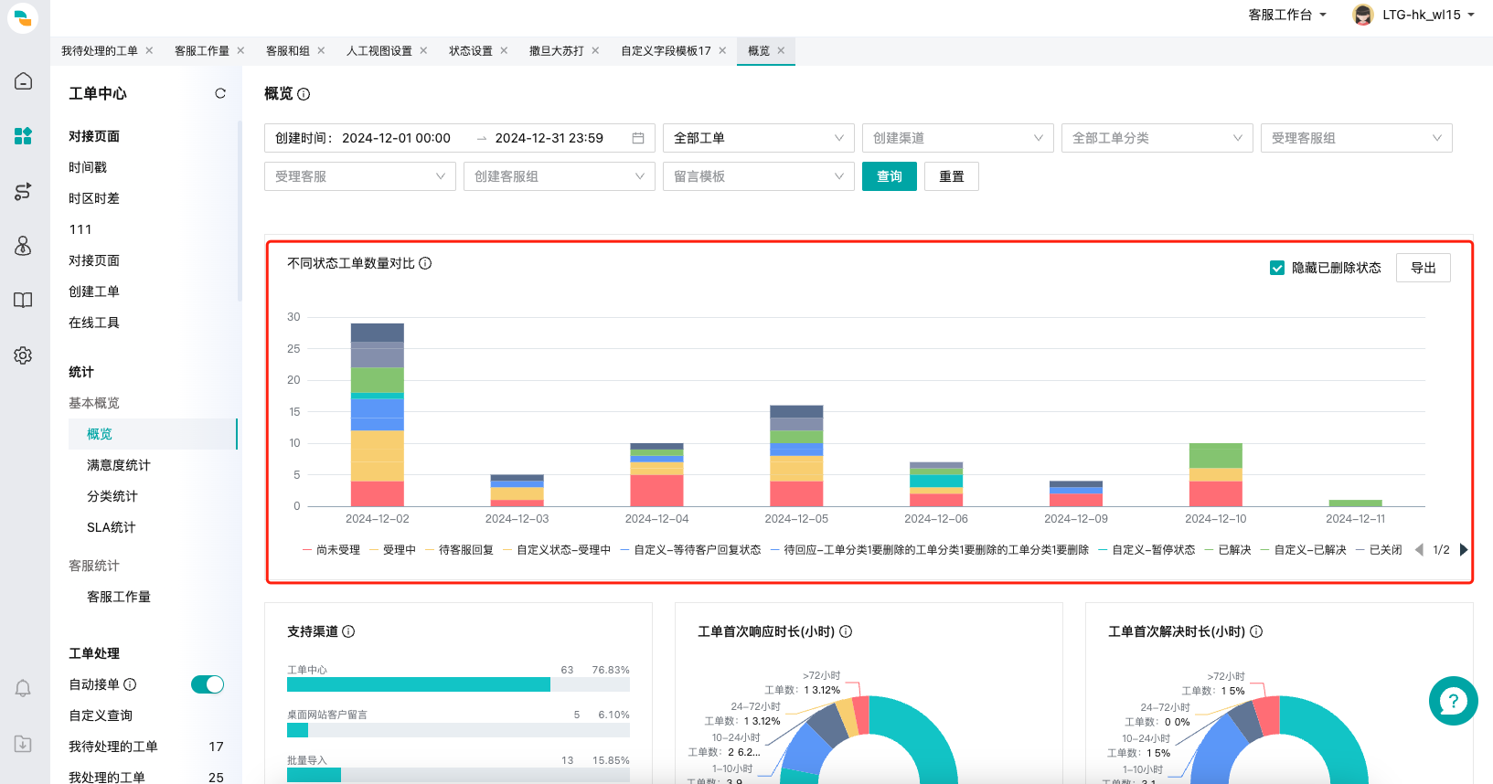Toggle 尚未受理 legend series

click(x=331, y=550)
